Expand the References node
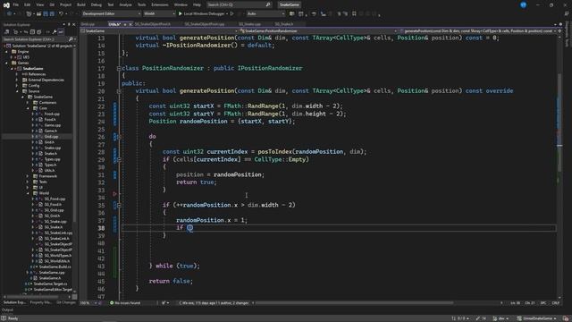 pos(17,74)
